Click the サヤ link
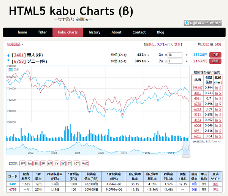Image resolution: width=228 pixels, height=196 pixels. tap(177, 44)
